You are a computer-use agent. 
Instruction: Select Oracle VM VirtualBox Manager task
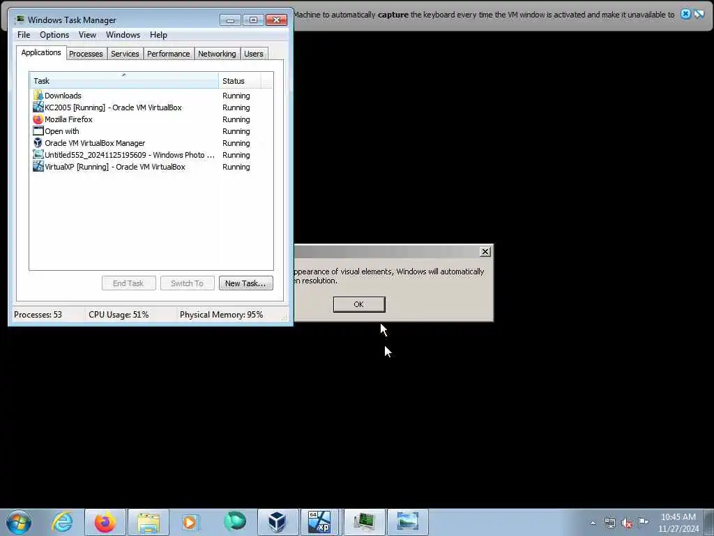click(x=151, y=143)
